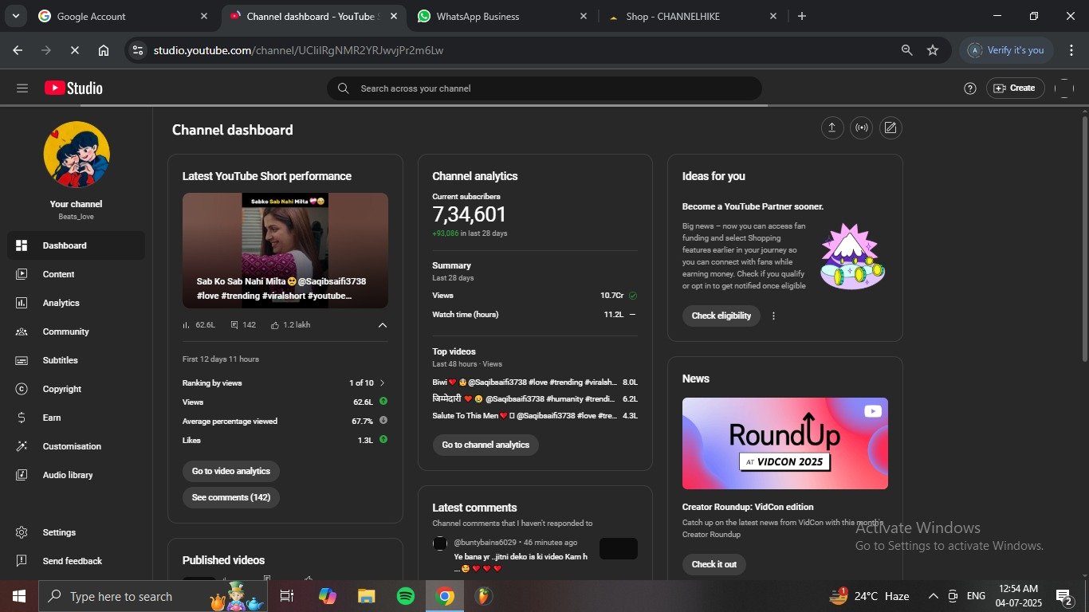Open Chrome three-dot menu
The height and width of the screenshot is (612, 1089).
coord(1071,50)
